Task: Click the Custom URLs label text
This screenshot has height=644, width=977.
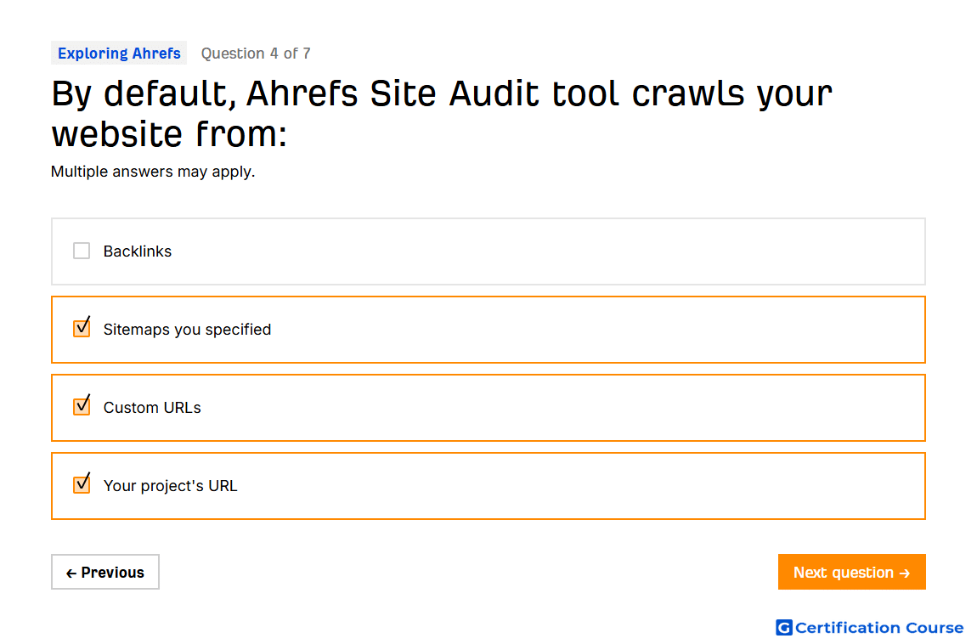Action: coord(152,407)
